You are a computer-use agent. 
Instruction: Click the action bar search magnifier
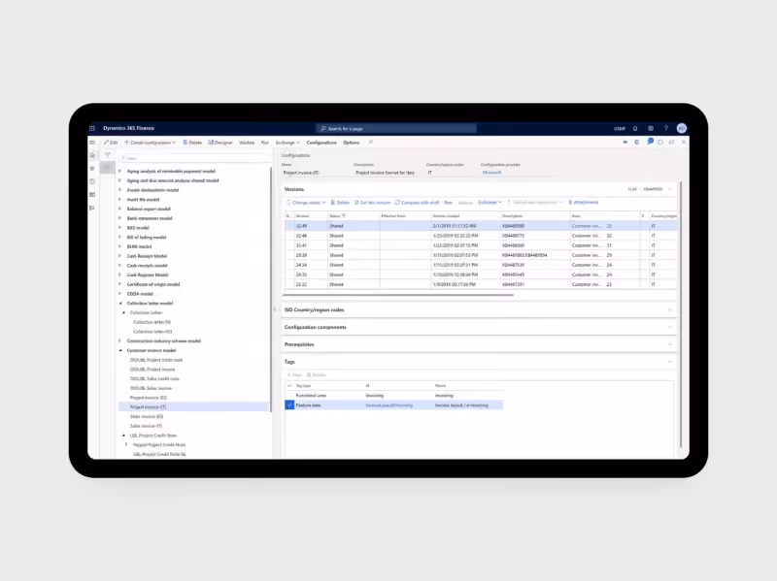371,143
